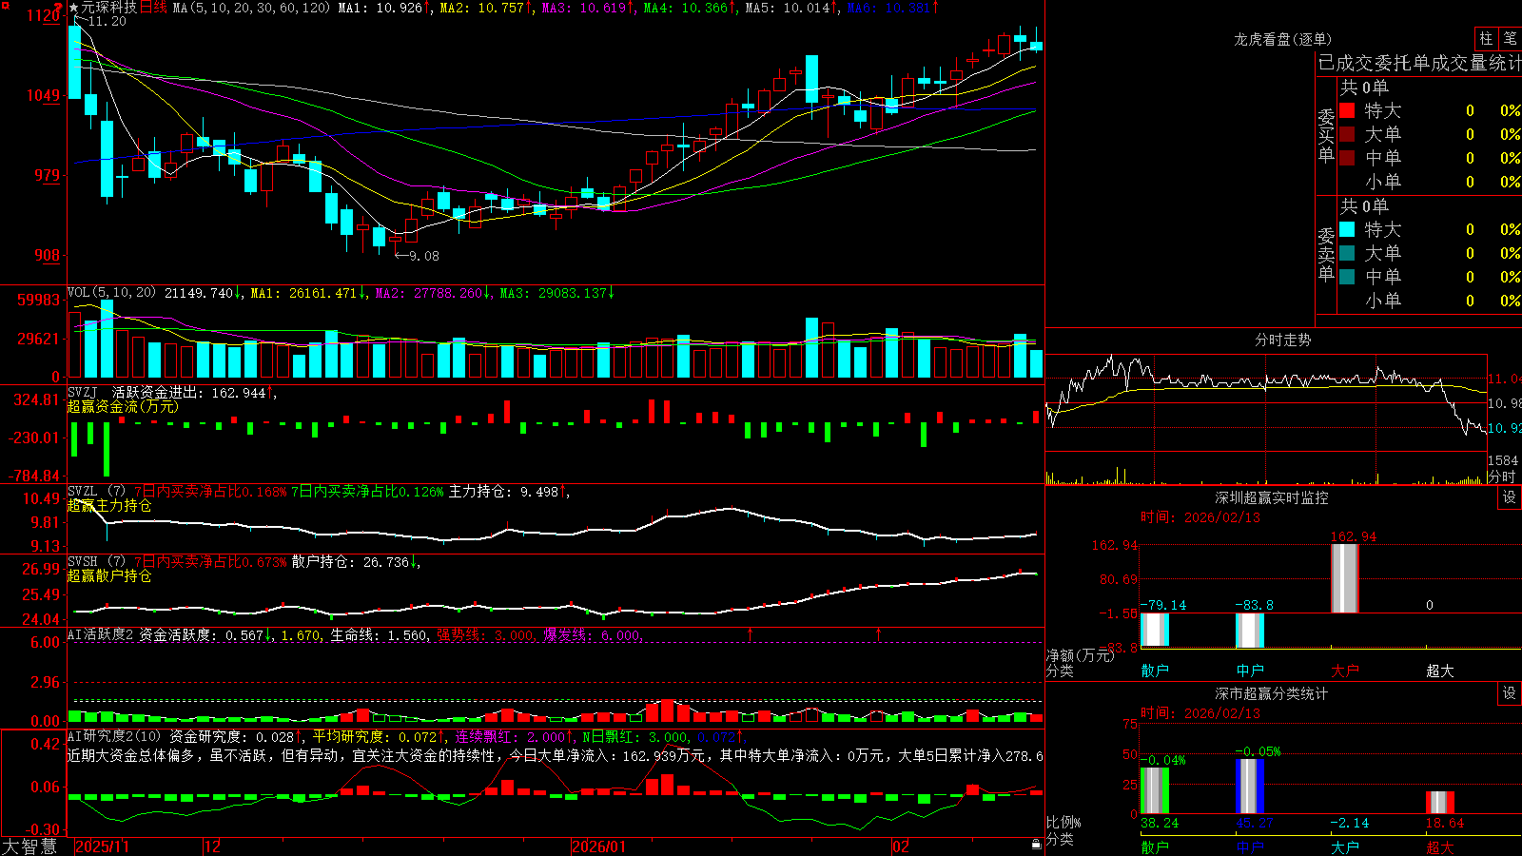This screenshot has height=856, width=1522.
Task: Click the AI活跃度2 indicator label
Action: click(101, 634)
